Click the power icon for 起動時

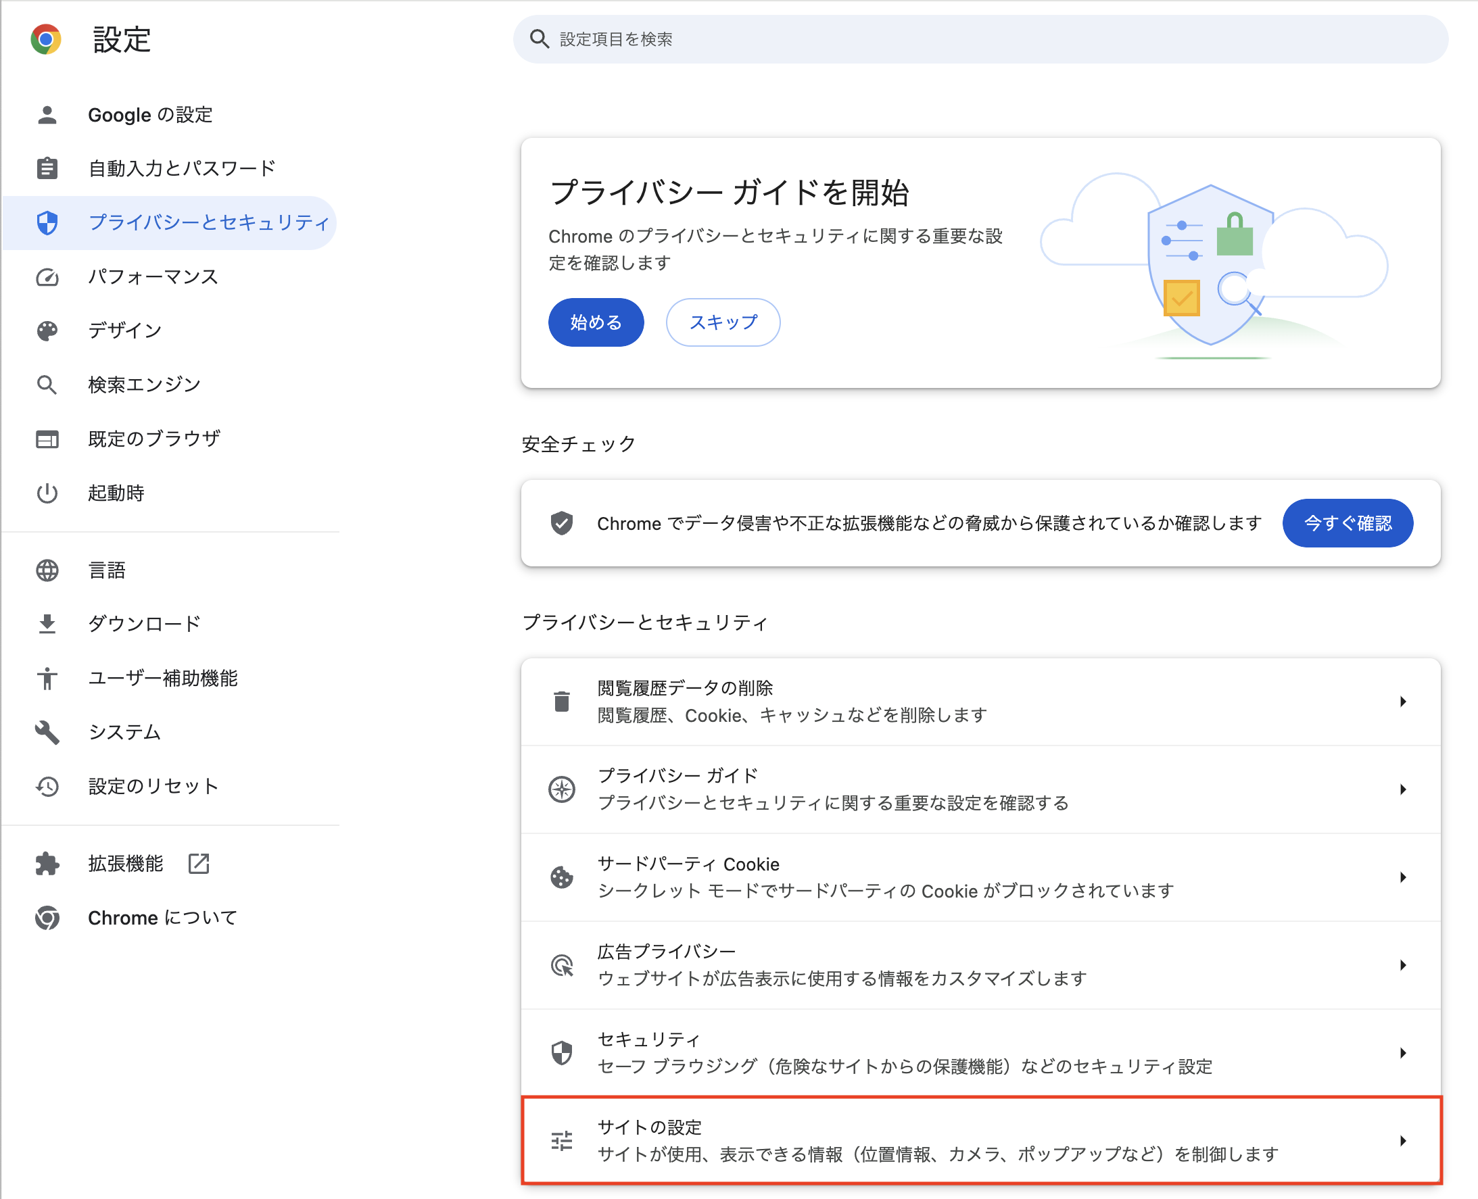(47, 493)
